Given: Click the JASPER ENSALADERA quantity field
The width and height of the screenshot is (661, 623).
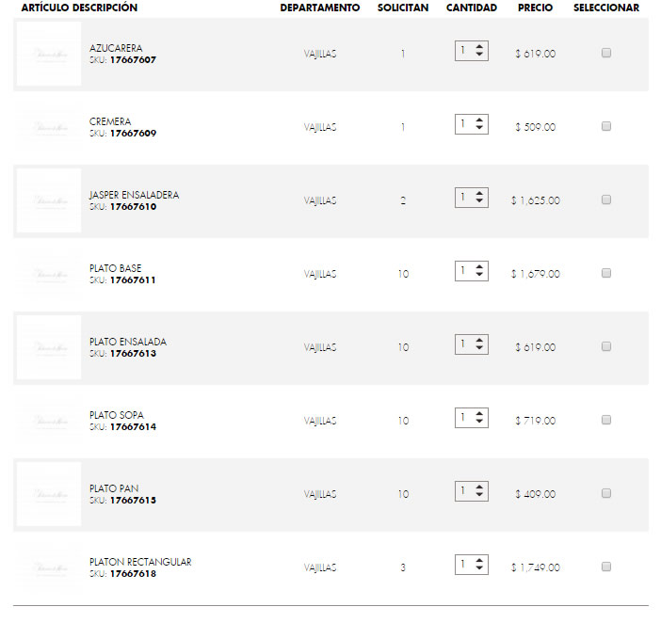Looking at the screenshot, I should (465, 198).
